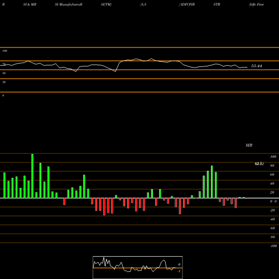Click the RSI line's lowest dip before the sharp rise
This screenshot has height=279, width=279.
[x=116, y=71]
